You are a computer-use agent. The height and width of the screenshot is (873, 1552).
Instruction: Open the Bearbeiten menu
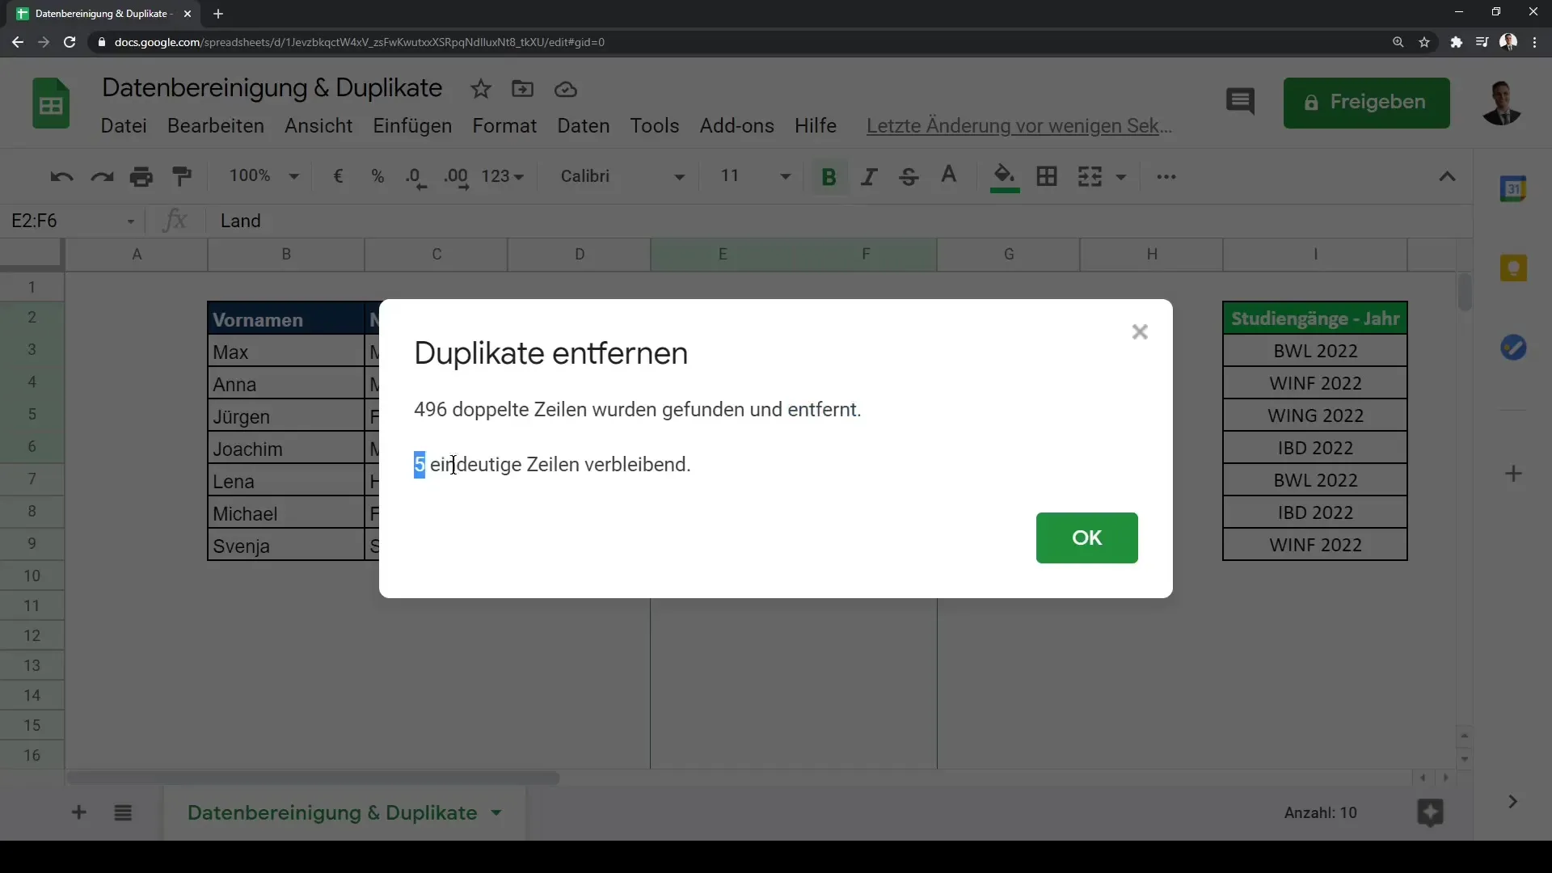pos(216,126)
